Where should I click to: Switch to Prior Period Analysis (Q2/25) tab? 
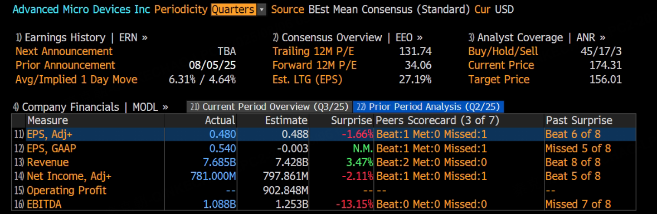(428, 107)
